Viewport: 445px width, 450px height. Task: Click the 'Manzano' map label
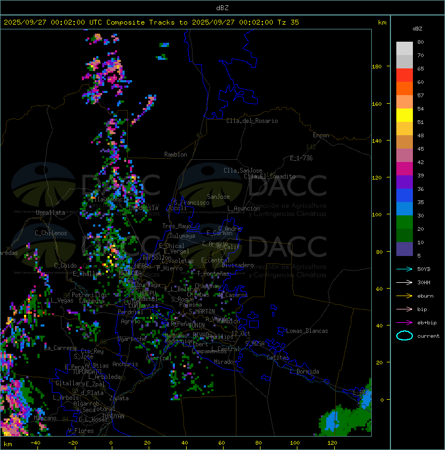point(45,418)
